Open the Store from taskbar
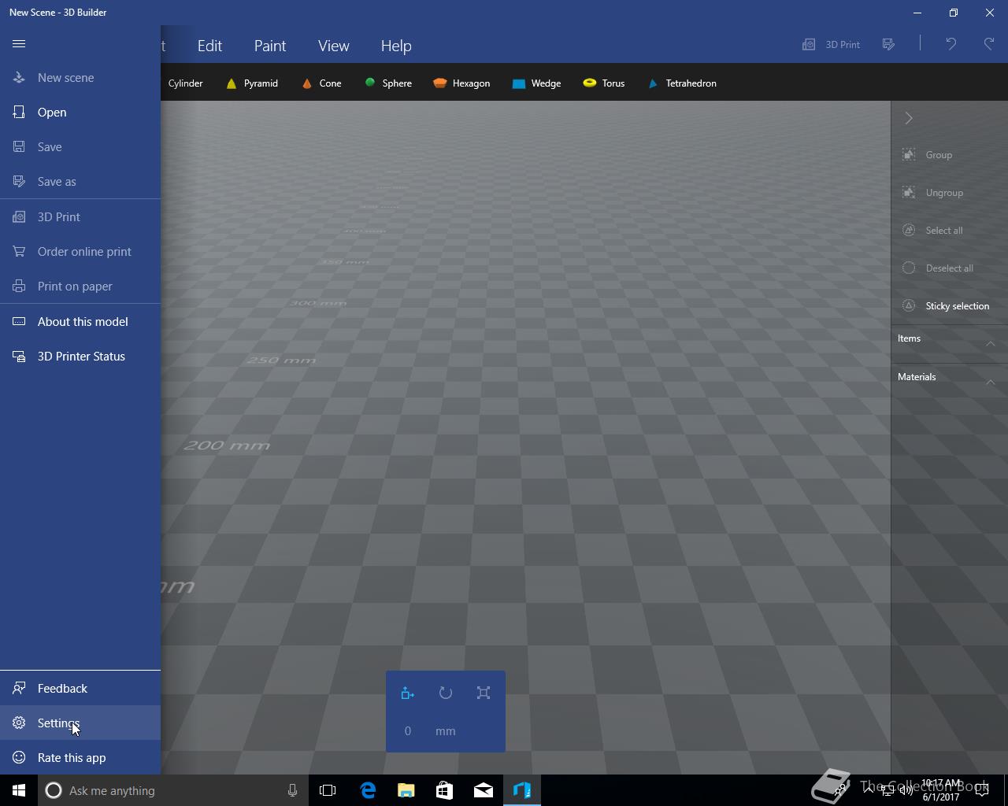This screenshot has height=806, width=1008. pyautogui.click(x=445, y=790)
